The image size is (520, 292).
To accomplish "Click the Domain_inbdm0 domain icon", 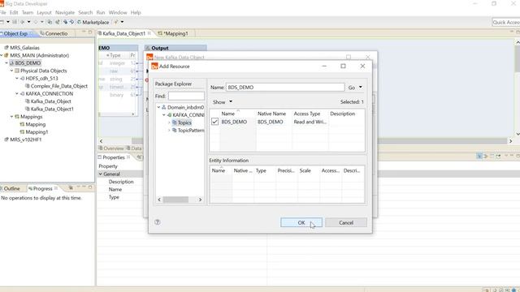I will point(164,107).
